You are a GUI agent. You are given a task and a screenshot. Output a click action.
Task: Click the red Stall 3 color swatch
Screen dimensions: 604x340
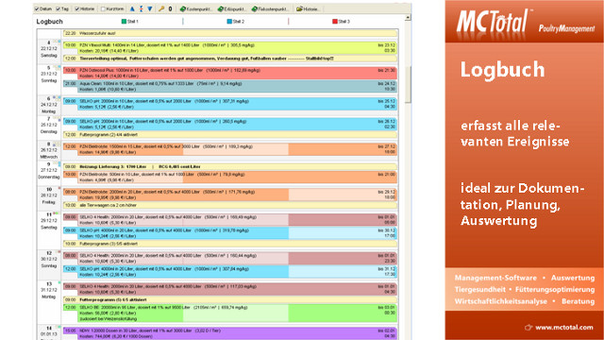point(335,22)
